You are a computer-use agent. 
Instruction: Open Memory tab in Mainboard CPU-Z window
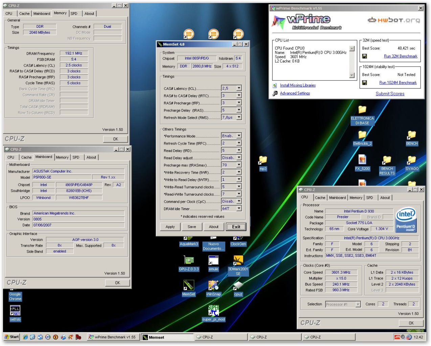(62, 157)
